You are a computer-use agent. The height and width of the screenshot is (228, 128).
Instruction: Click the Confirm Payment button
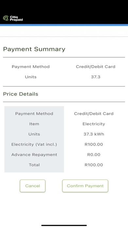click(85, 186)
